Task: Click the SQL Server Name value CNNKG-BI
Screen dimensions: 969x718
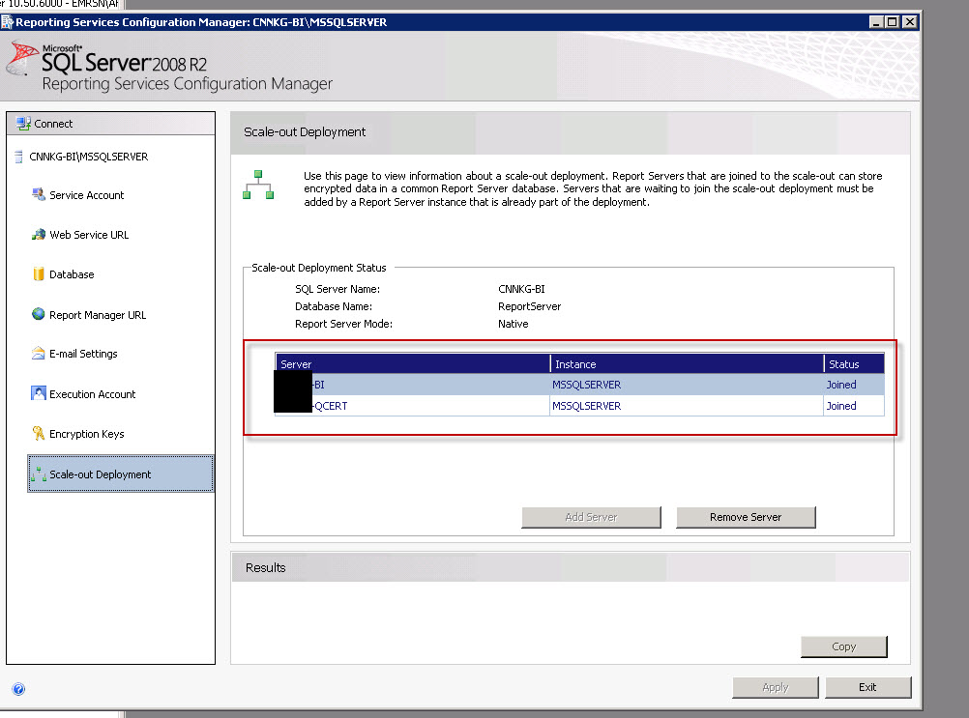Action: (x=521, y=289)
